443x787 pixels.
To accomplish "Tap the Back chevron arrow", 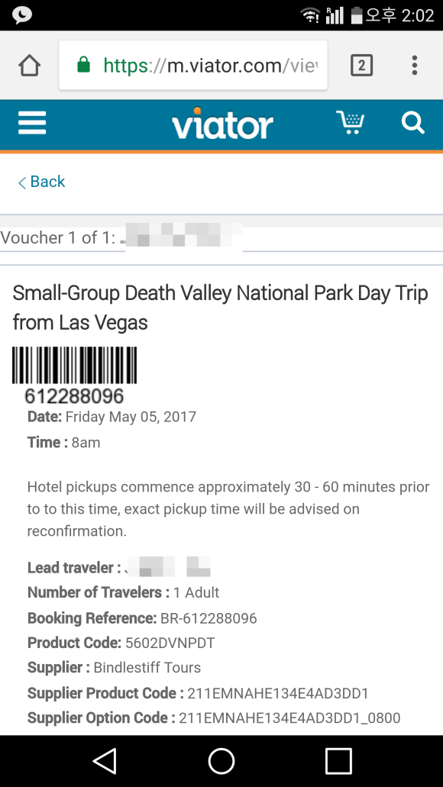I will pos(22,182).
